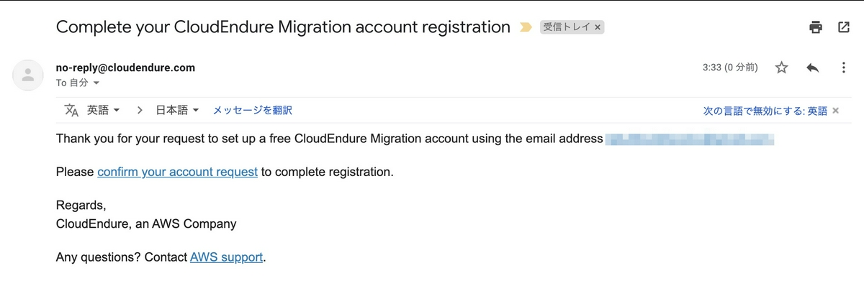864x291 pixels.
Task: Dismiss the translation bar with x
Action: coord(835,111)
